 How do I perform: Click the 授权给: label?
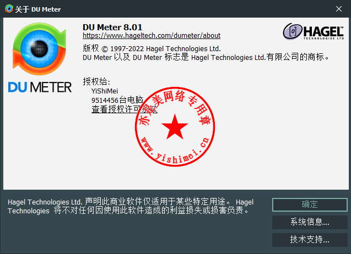click(x=96, y=81)
